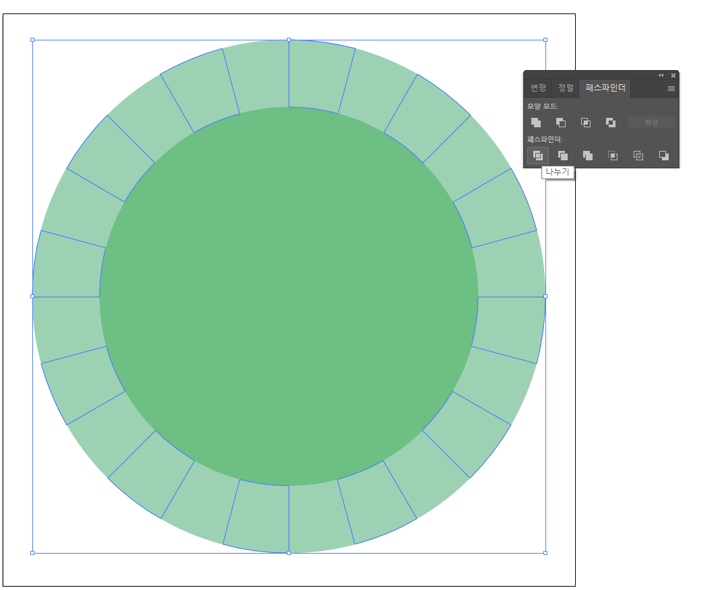Click the Exclude shape mode icon

[x=611, y=123]
